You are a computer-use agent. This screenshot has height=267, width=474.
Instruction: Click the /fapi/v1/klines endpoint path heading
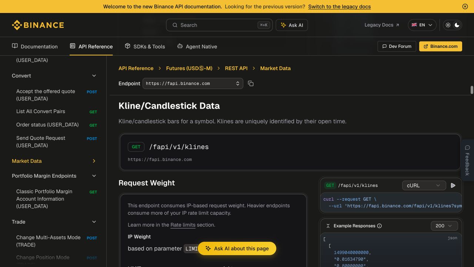point(179,147)
